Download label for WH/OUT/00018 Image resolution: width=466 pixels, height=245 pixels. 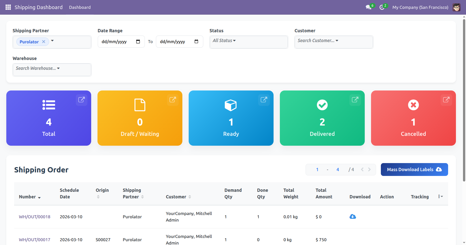353,217
